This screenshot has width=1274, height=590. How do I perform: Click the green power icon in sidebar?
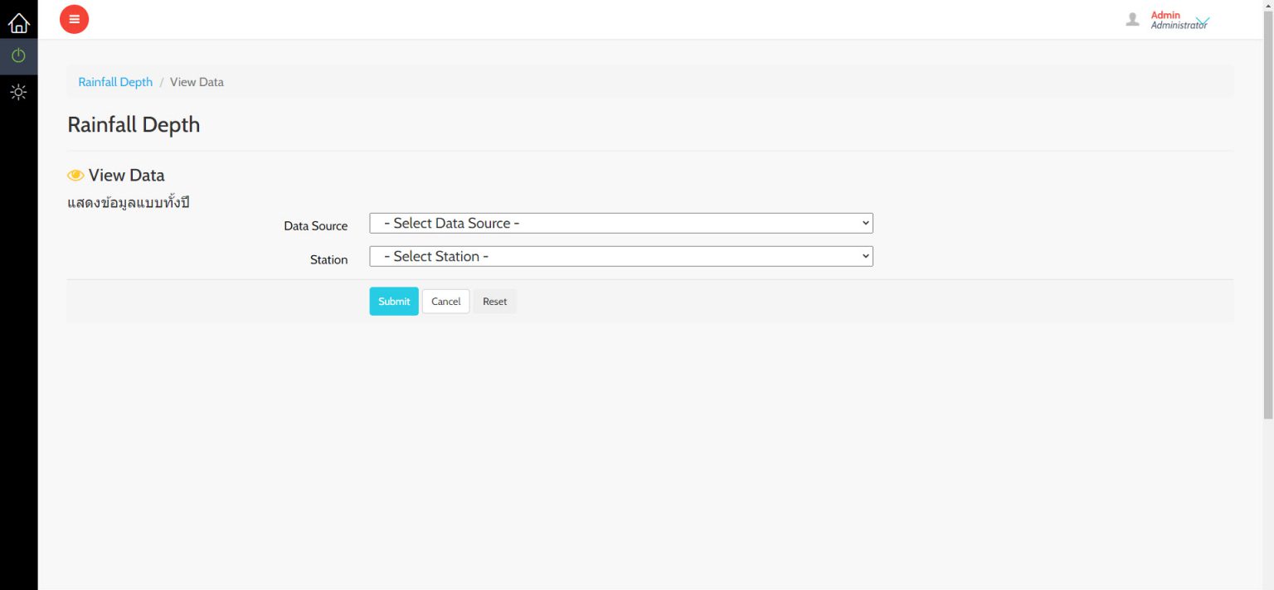click(18, 56)
